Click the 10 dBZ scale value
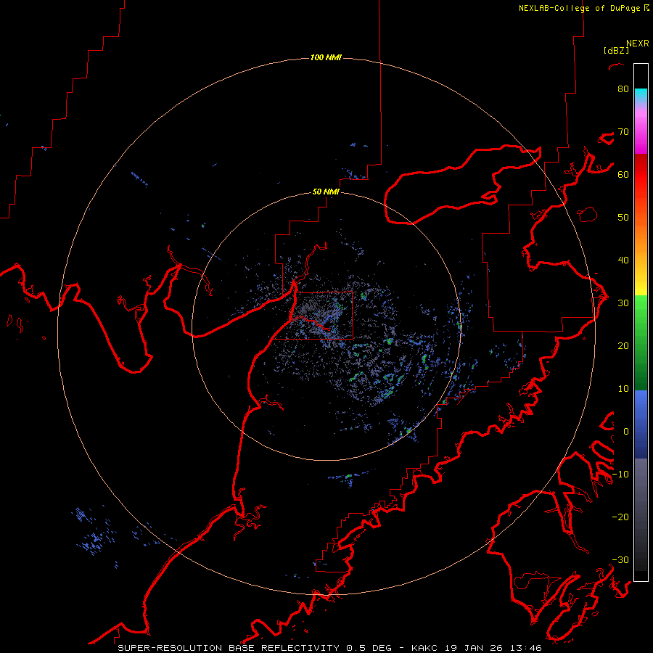This screenshot has width=653, height=653. [x=623, y=389]
